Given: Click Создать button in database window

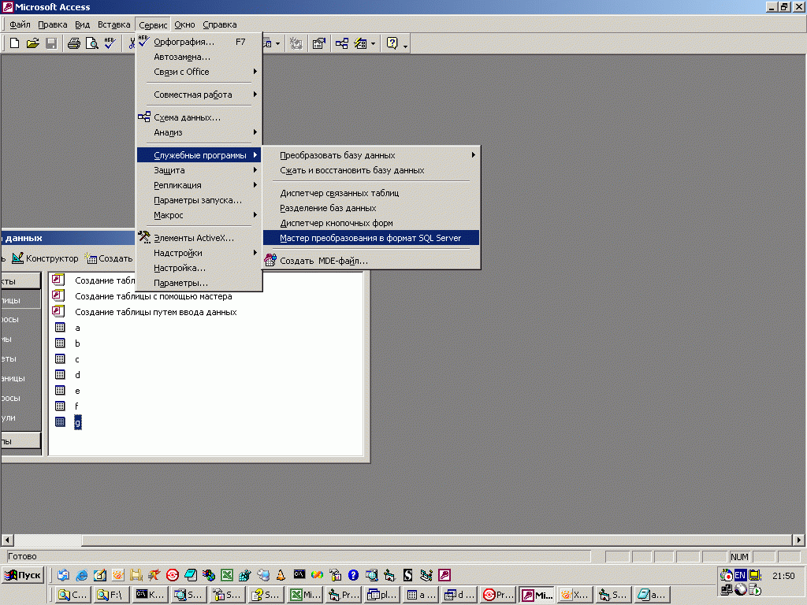Looking at the screenshot, I should tap(109, 258).
